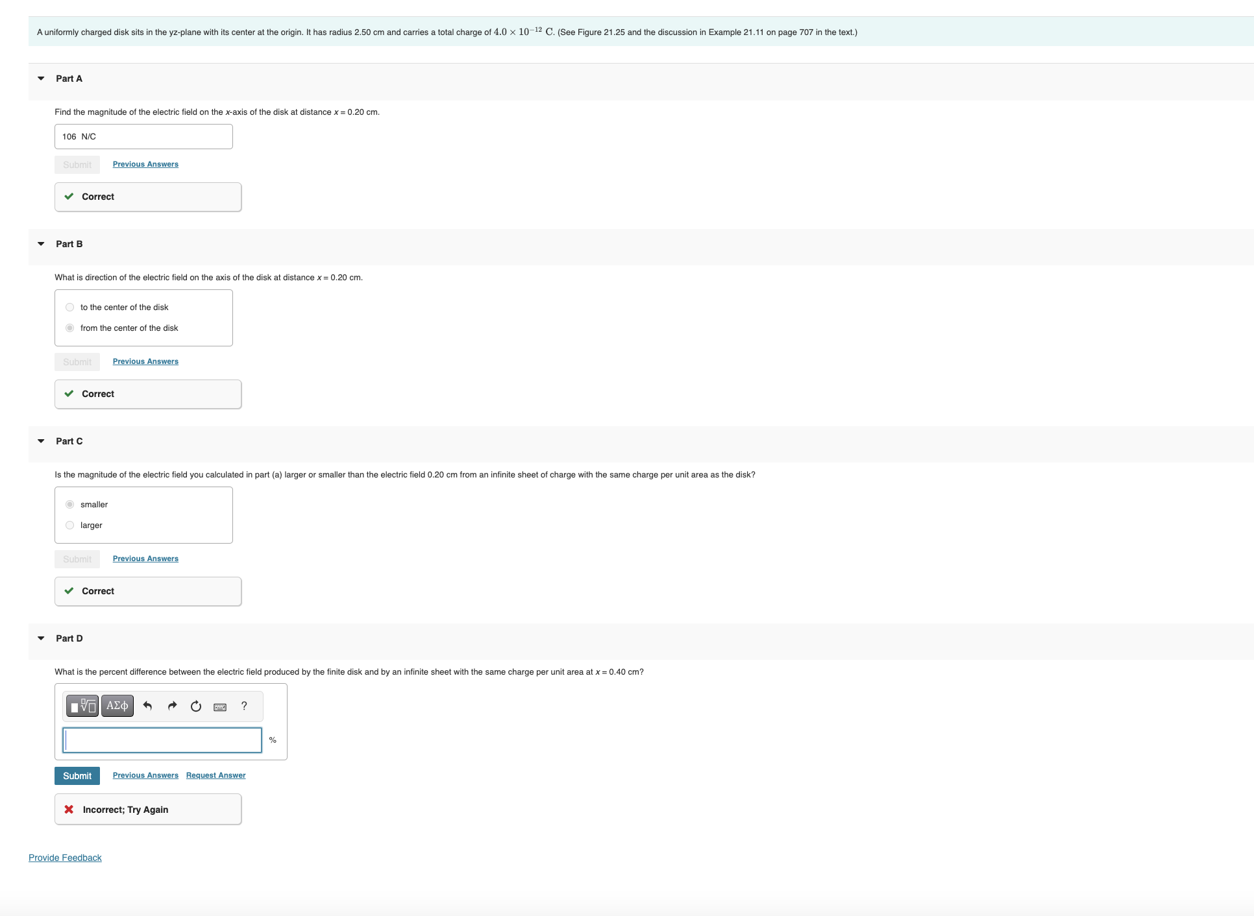The height and width of the screenshot is (916, 1254).
Task: Collapse the Part D section
Action: [41, 638]
